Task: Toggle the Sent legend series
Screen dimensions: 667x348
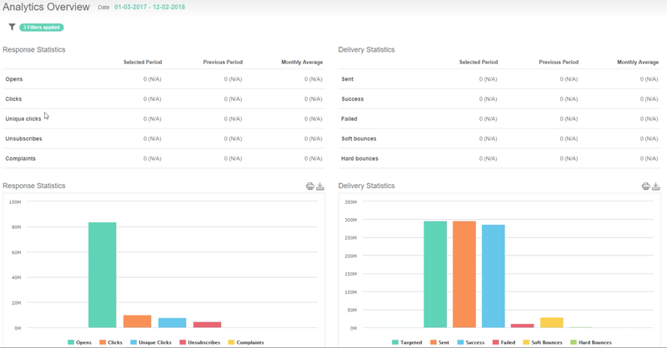Action: pos(440,342)
